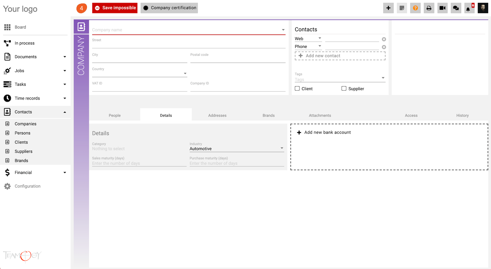Screen dimensions: 491x269
Task: Open the orange help question mark icon
Action: (x=415, y=8)
